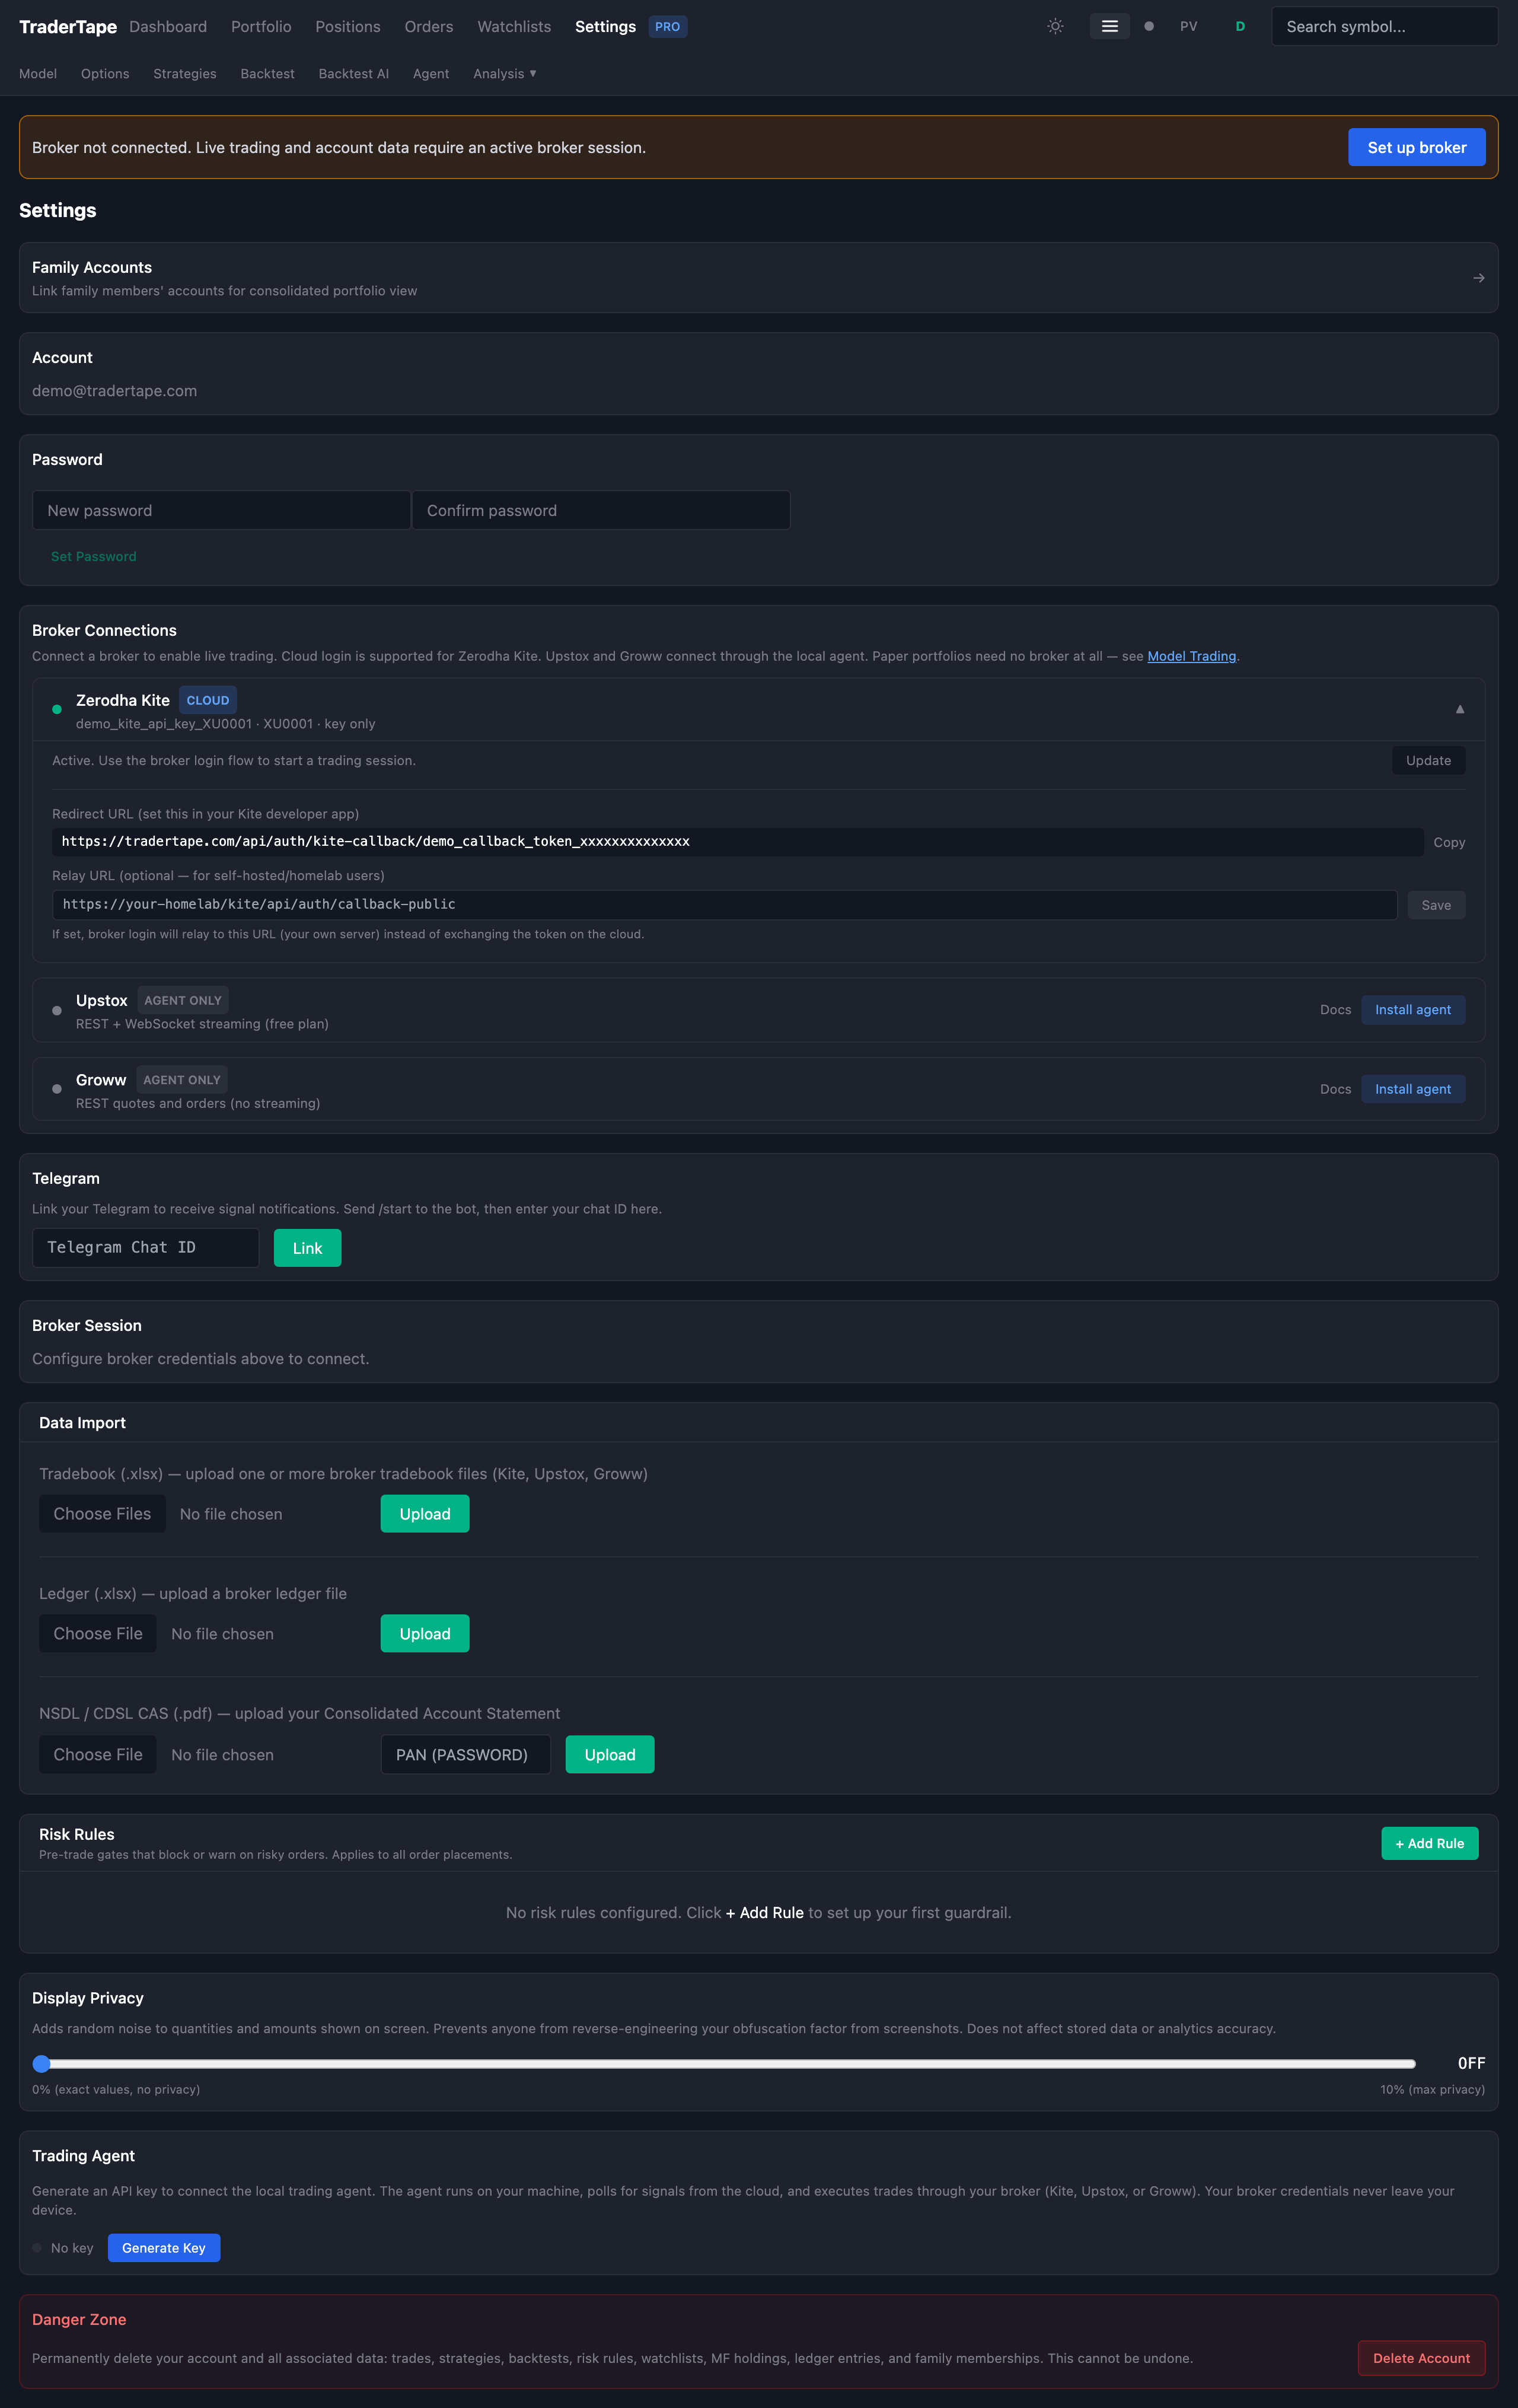Expand the Analysis dropdown menu
The width and height of the screenshot is (1518, 2408).
504,74
